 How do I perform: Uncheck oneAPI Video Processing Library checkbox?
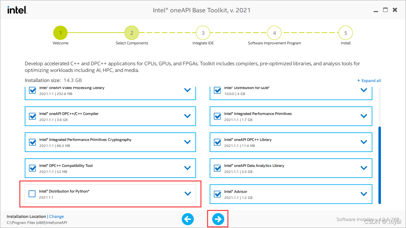32,91
